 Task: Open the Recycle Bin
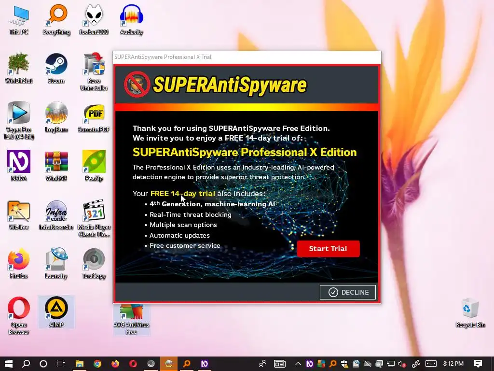(470, 312)
